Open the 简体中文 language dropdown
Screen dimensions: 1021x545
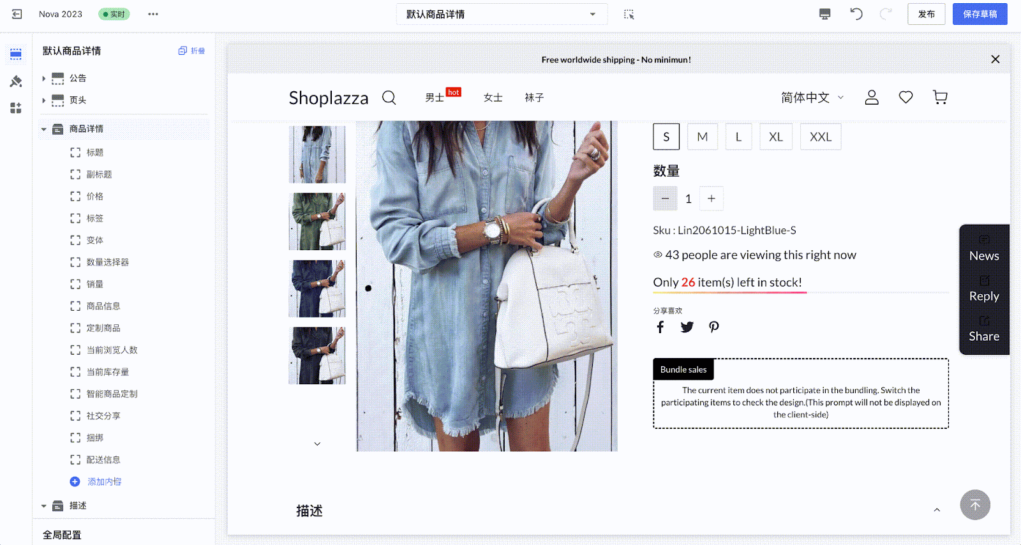pyautogui.click(x=812, y=98)
